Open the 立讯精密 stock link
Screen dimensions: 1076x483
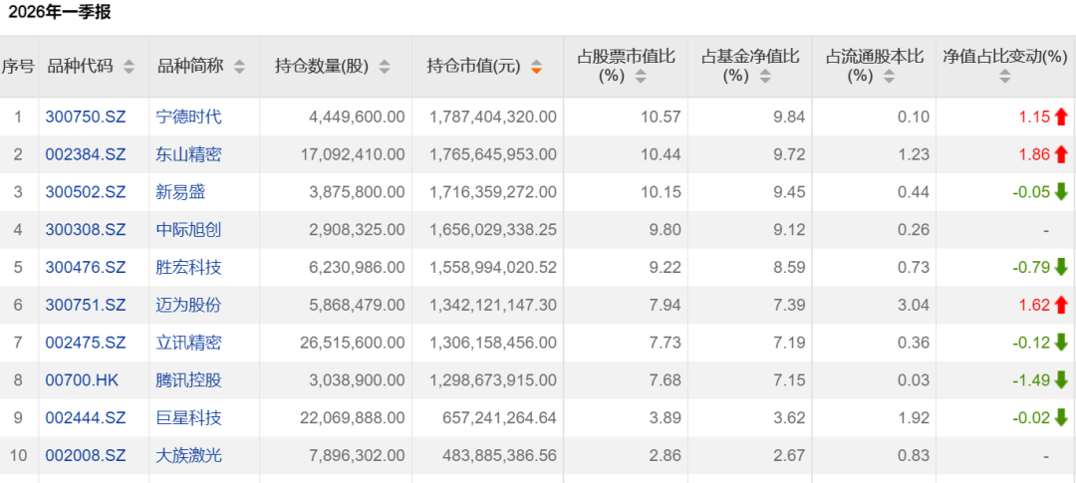(x=188, y=343)
